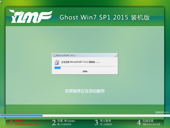Click the '调整系统并保存设置' subtitle text

point(151,124)
